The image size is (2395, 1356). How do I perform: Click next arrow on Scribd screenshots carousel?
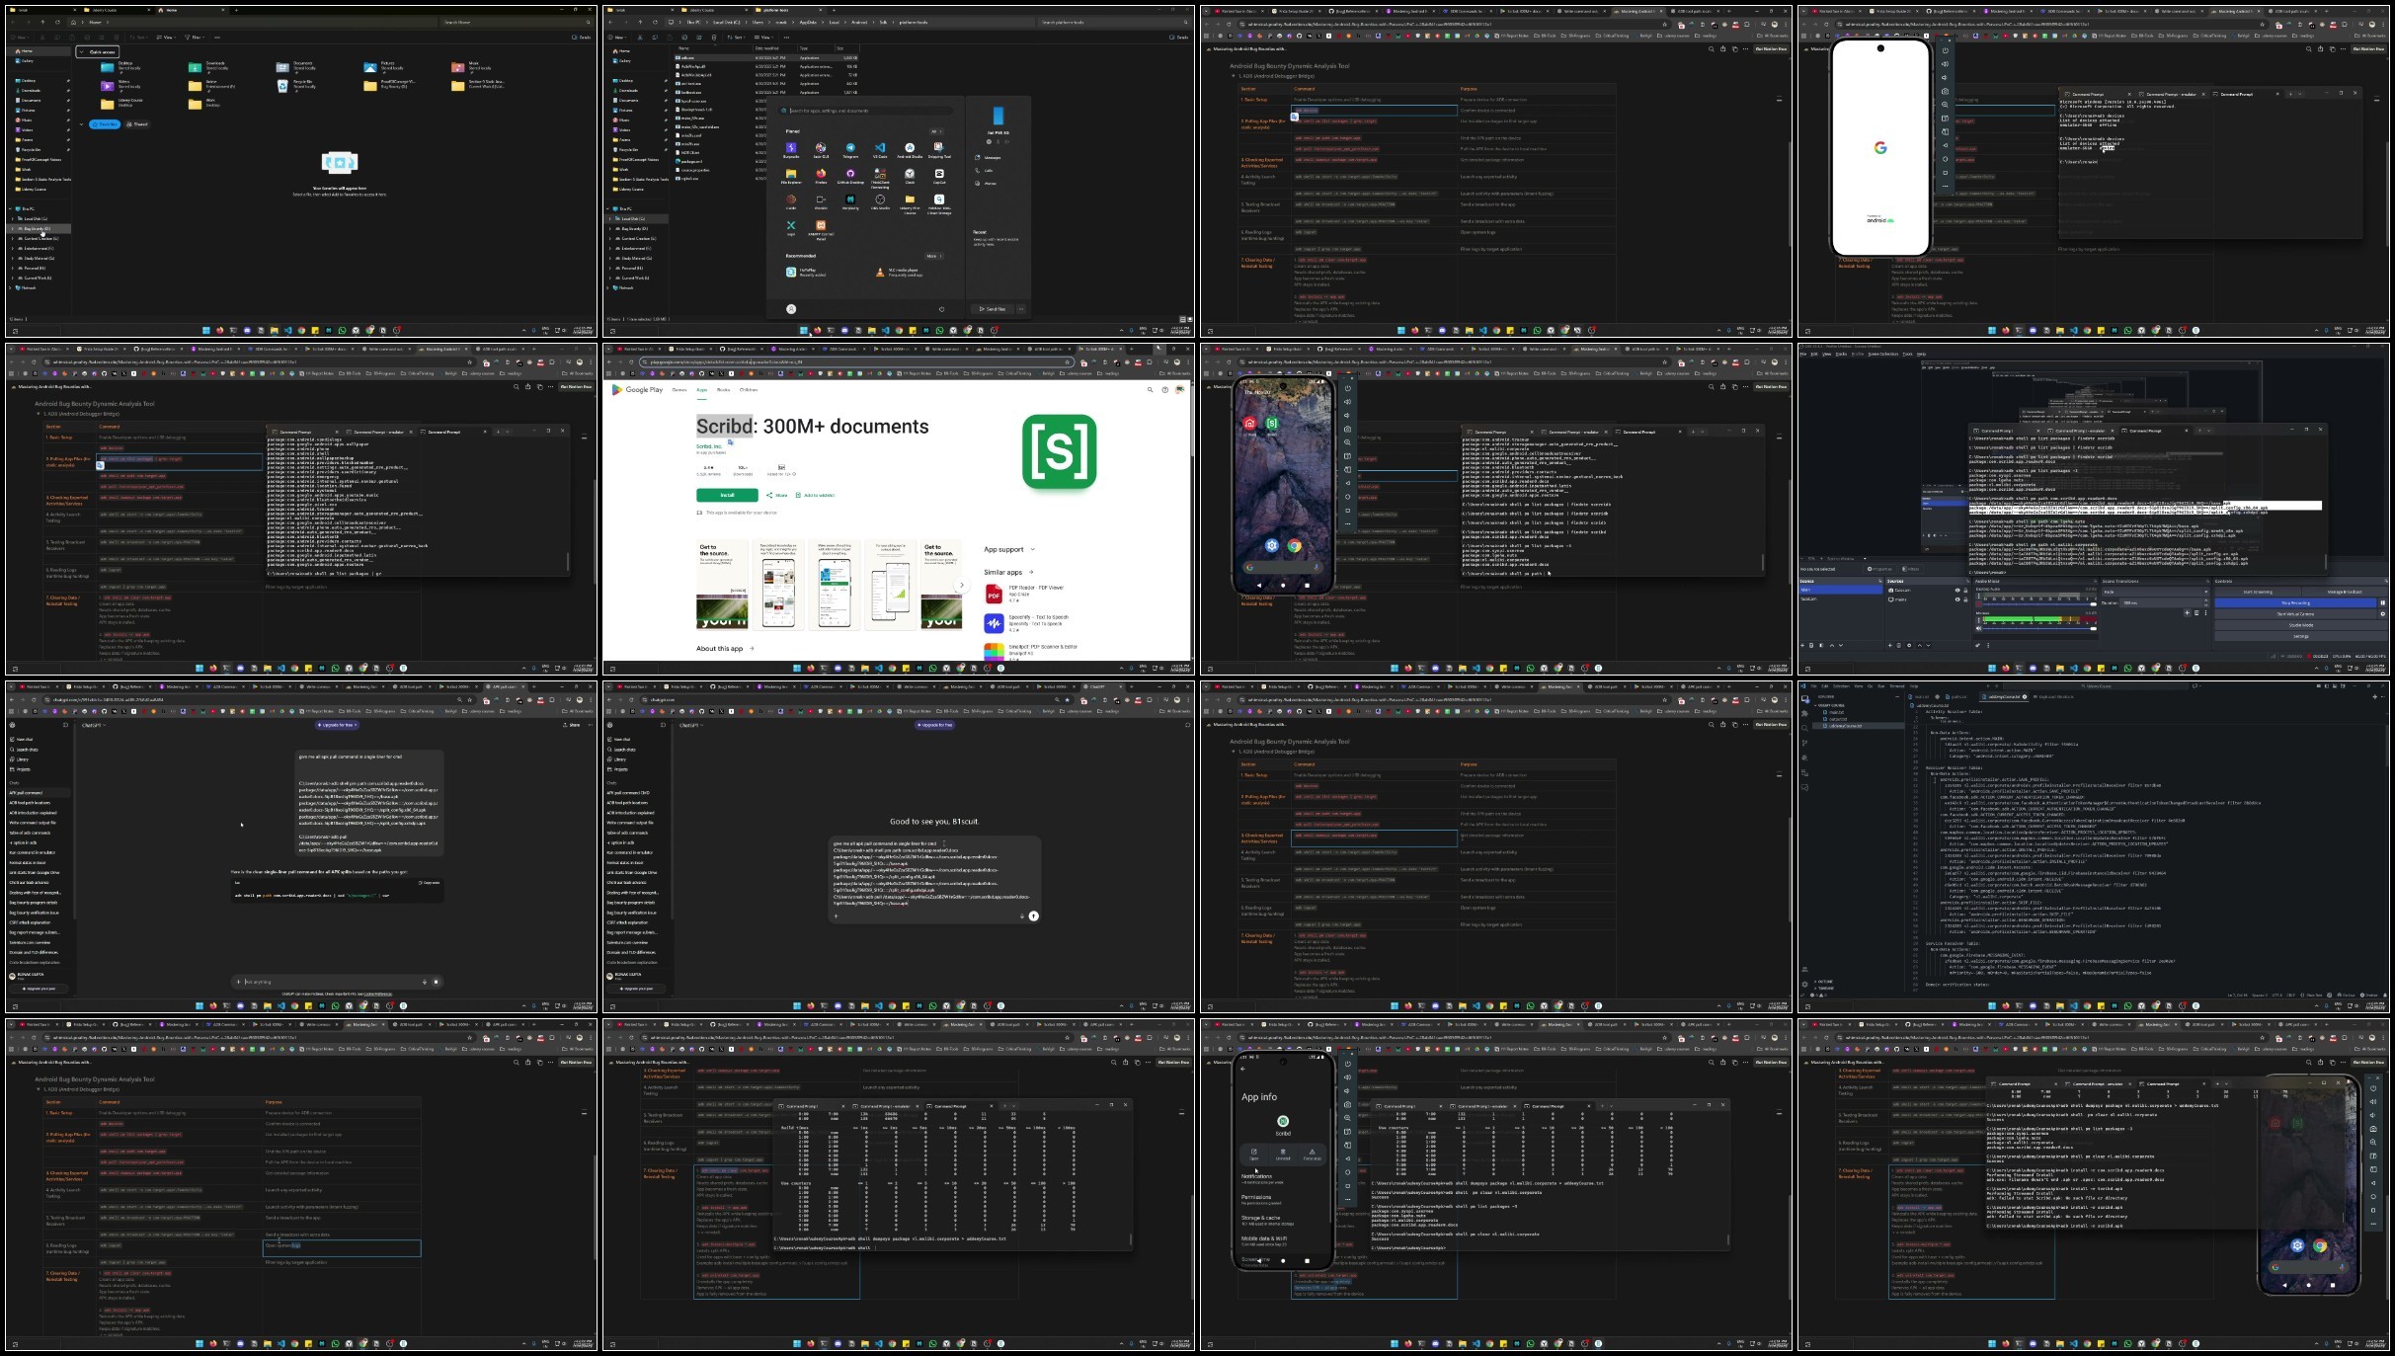961,585
